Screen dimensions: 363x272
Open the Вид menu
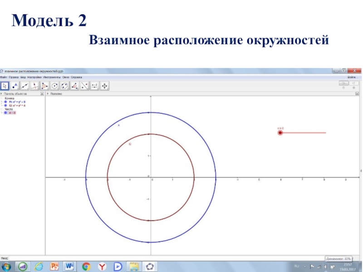pos(23,77)
